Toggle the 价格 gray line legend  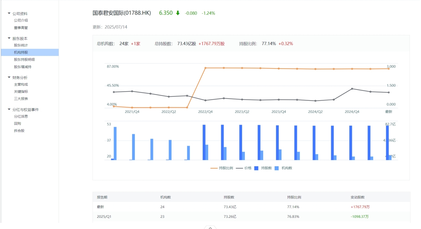point(244,168)
